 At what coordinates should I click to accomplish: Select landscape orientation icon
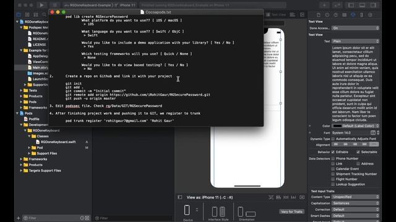(251, 214)
